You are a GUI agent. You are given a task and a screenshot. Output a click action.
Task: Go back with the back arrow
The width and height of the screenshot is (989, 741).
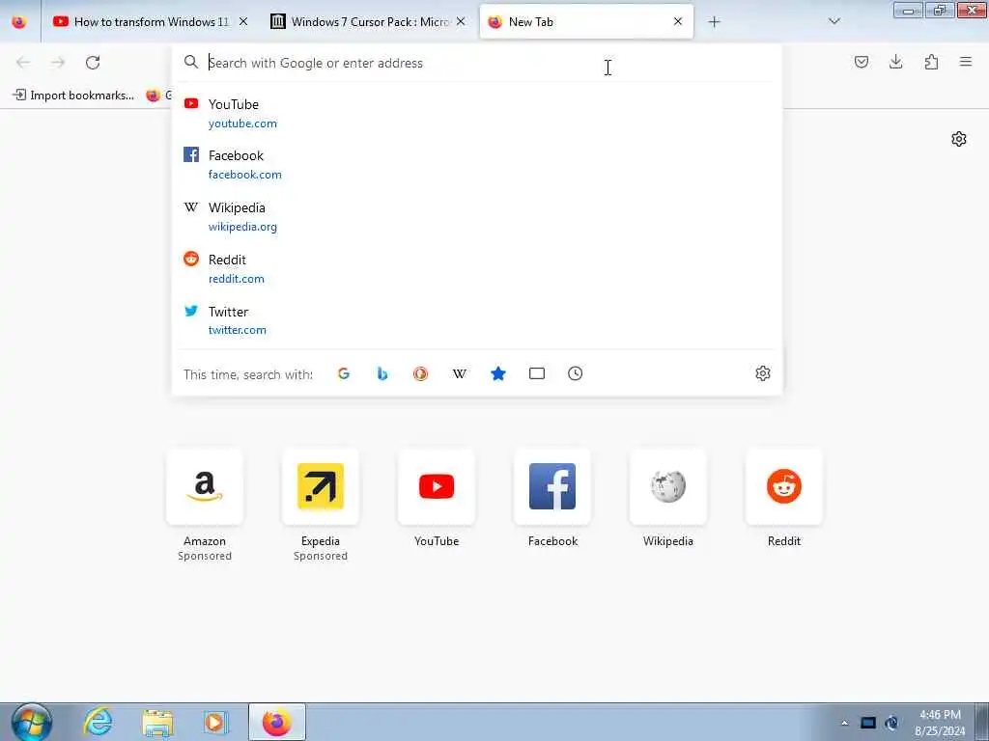pos(23,63)
